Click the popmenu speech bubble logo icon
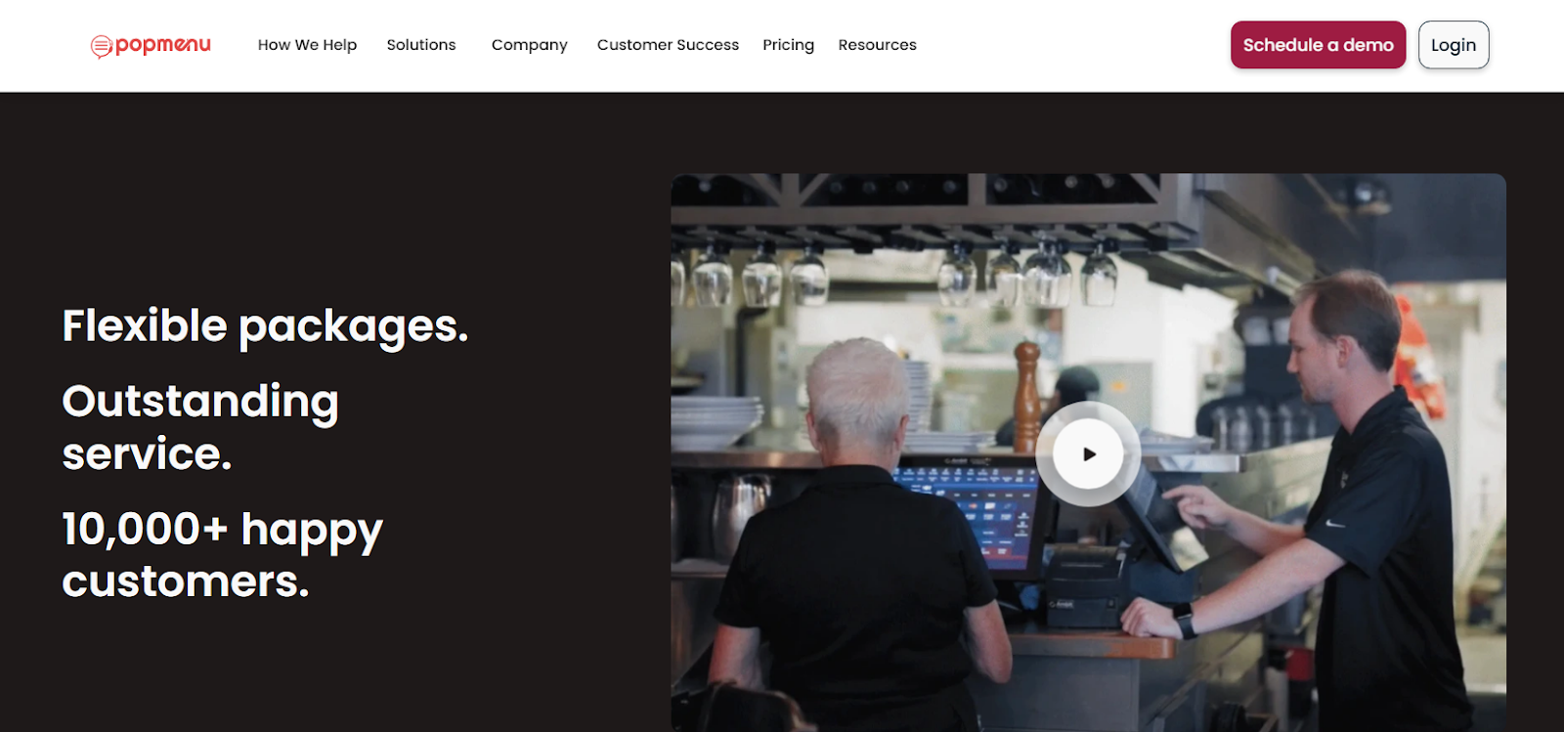 coord(102,46)
